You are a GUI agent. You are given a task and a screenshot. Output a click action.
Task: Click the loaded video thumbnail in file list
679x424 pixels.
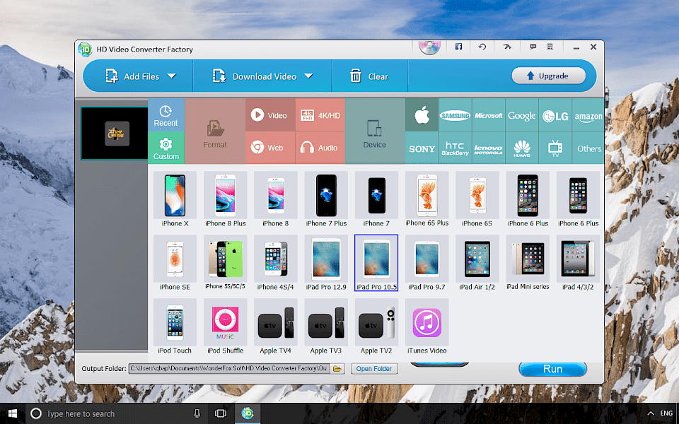click(115, 134)
